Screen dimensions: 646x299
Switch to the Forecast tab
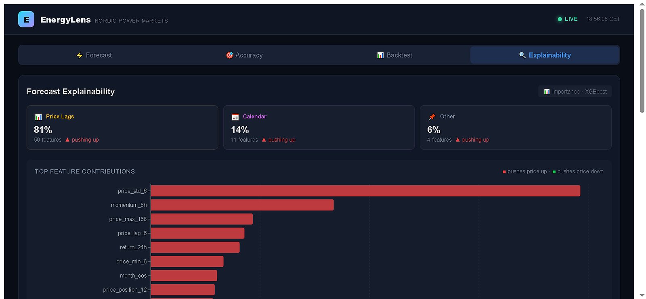(94, 55)
